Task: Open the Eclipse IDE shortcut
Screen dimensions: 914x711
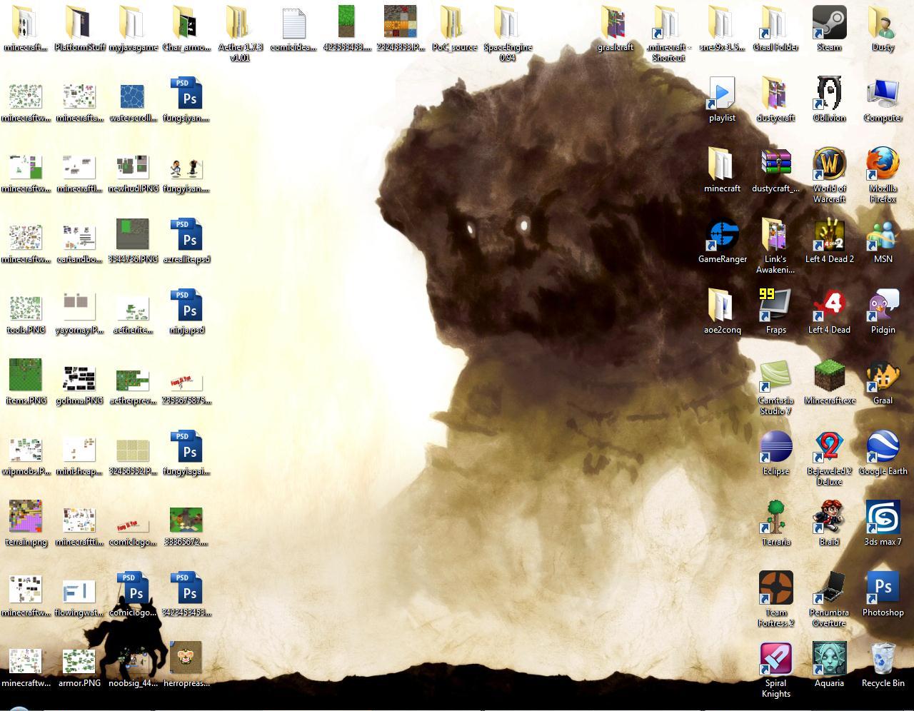Action: point(775,448)
